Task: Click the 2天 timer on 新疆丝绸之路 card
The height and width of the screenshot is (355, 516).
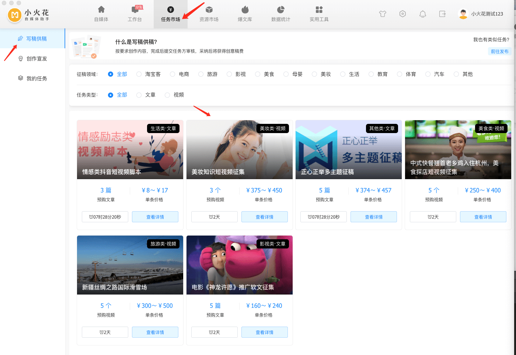Action: tap(105, 332)
